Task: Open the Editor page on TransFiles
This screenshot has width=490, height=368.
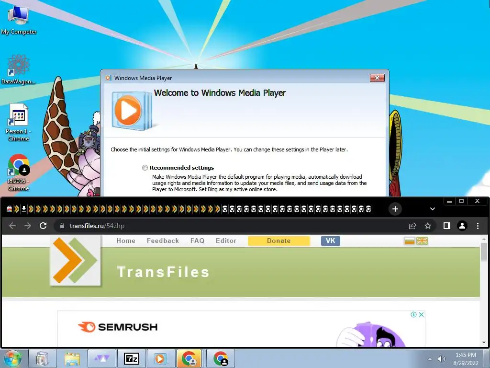Action: pos(226,241)
